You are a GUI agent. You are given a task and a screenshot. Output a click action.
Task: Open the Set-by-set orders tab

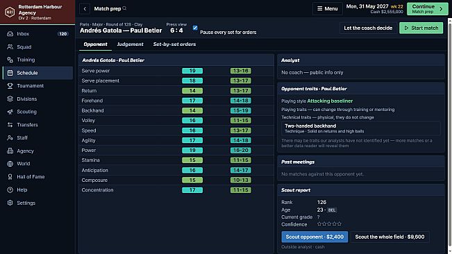[174, 44]
